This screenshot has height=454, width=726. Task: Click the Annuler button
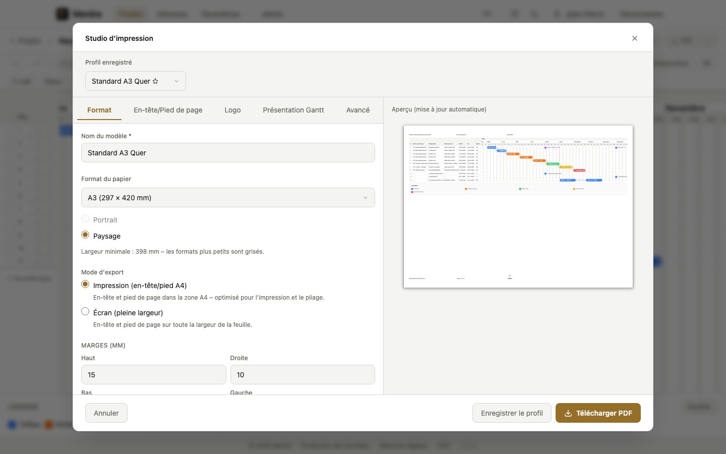[x=106, y=413]
